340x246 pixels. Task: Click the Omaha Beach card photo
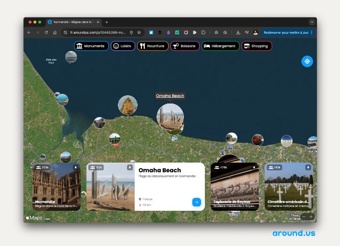[111, 187]
